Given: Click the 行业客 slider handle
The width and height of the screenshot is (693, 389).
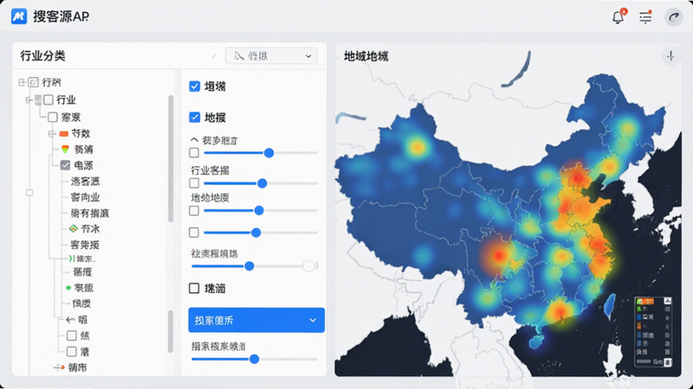Looking at the screenshot, I should [262, 183].
